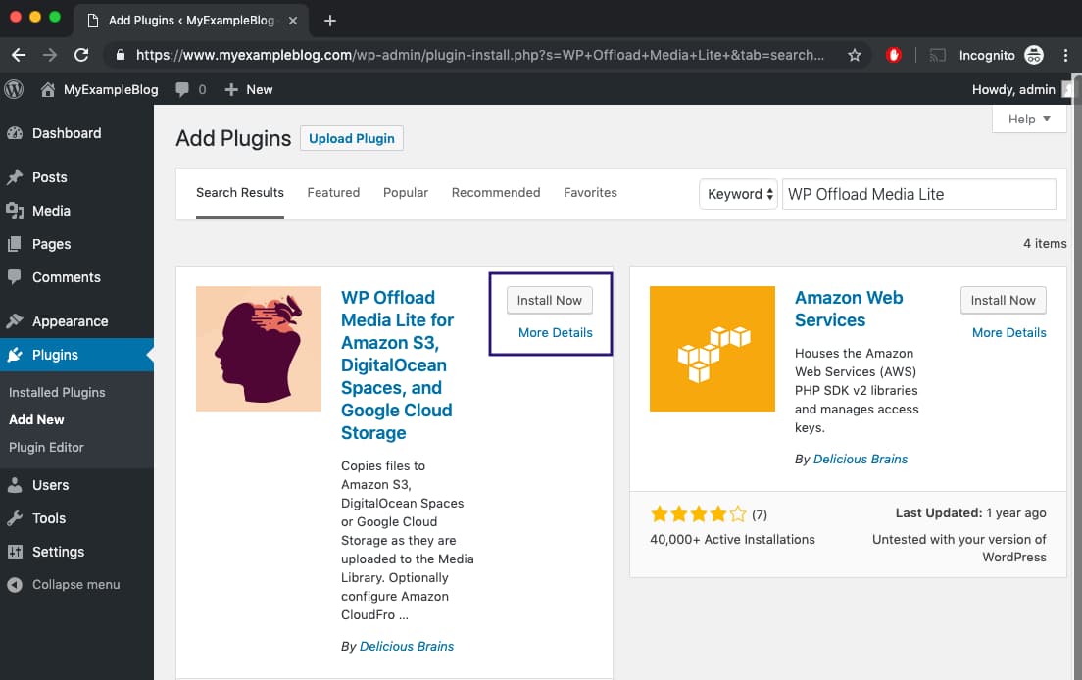1082x680 pixels.
Task: Click the home icon next to MyExampleBlog
Action: tap(48, 90)
